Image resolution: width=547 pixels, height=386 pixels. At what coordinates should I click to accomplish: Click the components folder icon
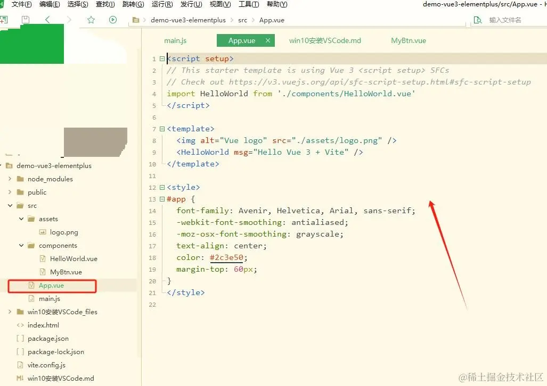(x=31, y=246)
